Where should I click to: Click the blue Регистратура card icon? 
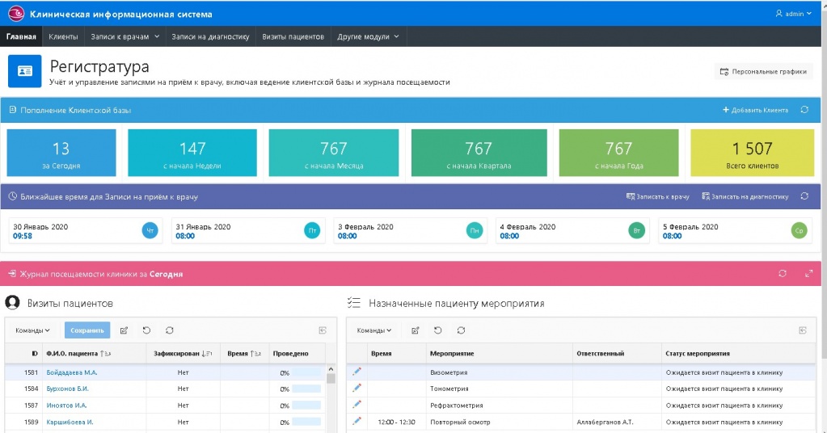pos(24,71)
